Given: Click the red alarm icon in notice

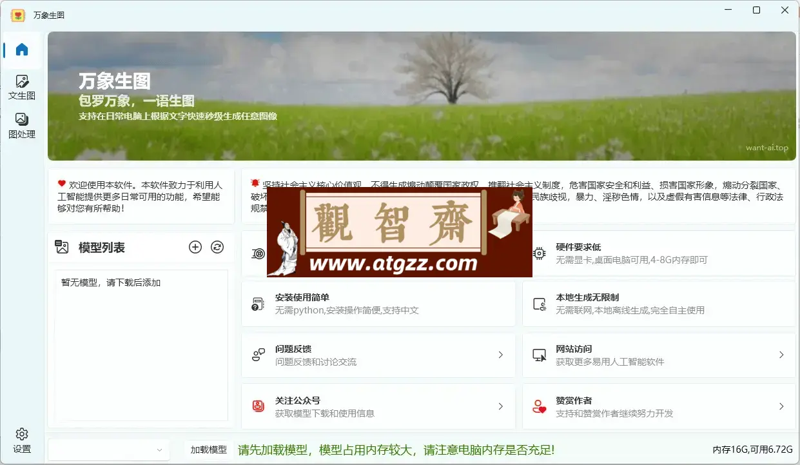Looking at the screenshot, I should coord(255,183).
